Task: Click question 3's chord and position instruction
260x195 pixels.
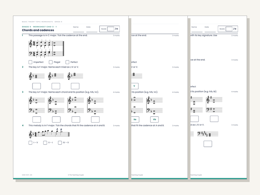Action: pos(64,92)
